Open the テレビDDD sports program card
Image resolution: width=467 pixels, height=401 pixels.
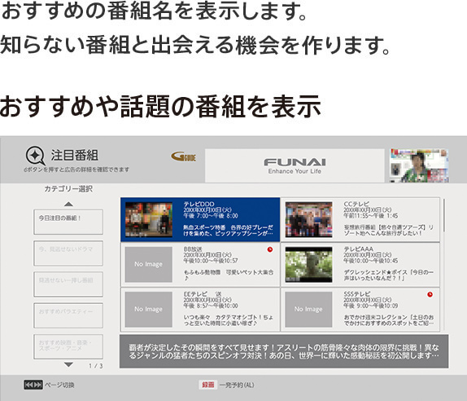click(200, 219)
